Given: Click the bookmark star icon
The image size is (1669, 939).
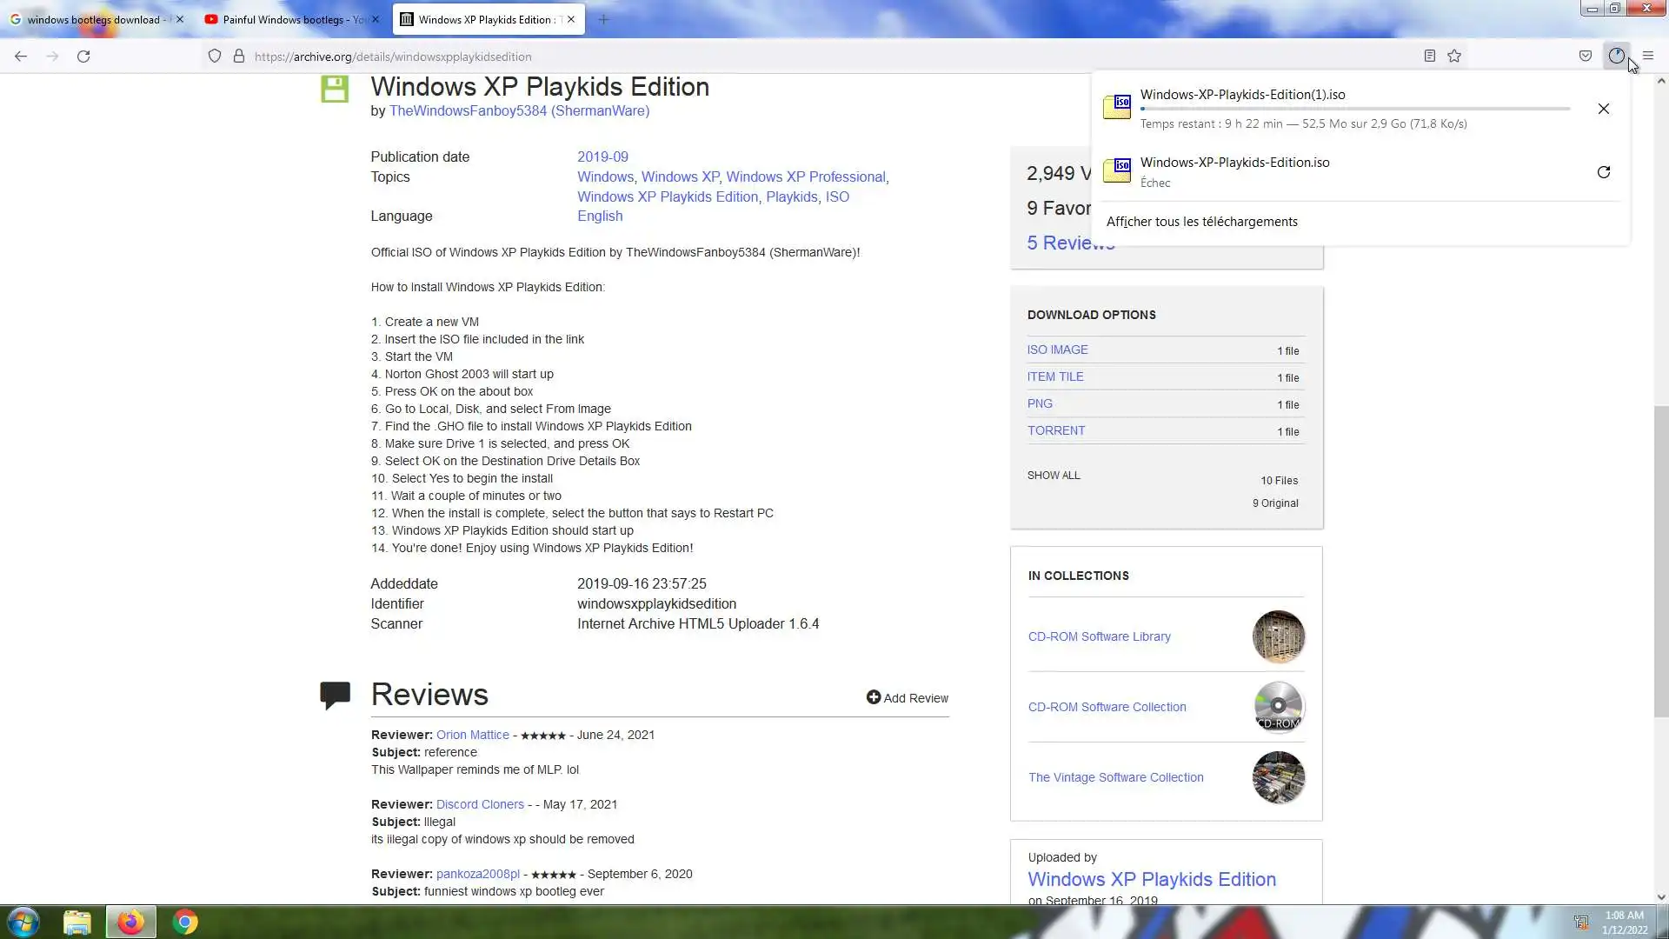Looking at the screenshot, I should pyautogui.click(x=1454, y=57).
